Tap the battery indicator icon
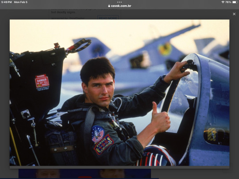 coord(235,2)
